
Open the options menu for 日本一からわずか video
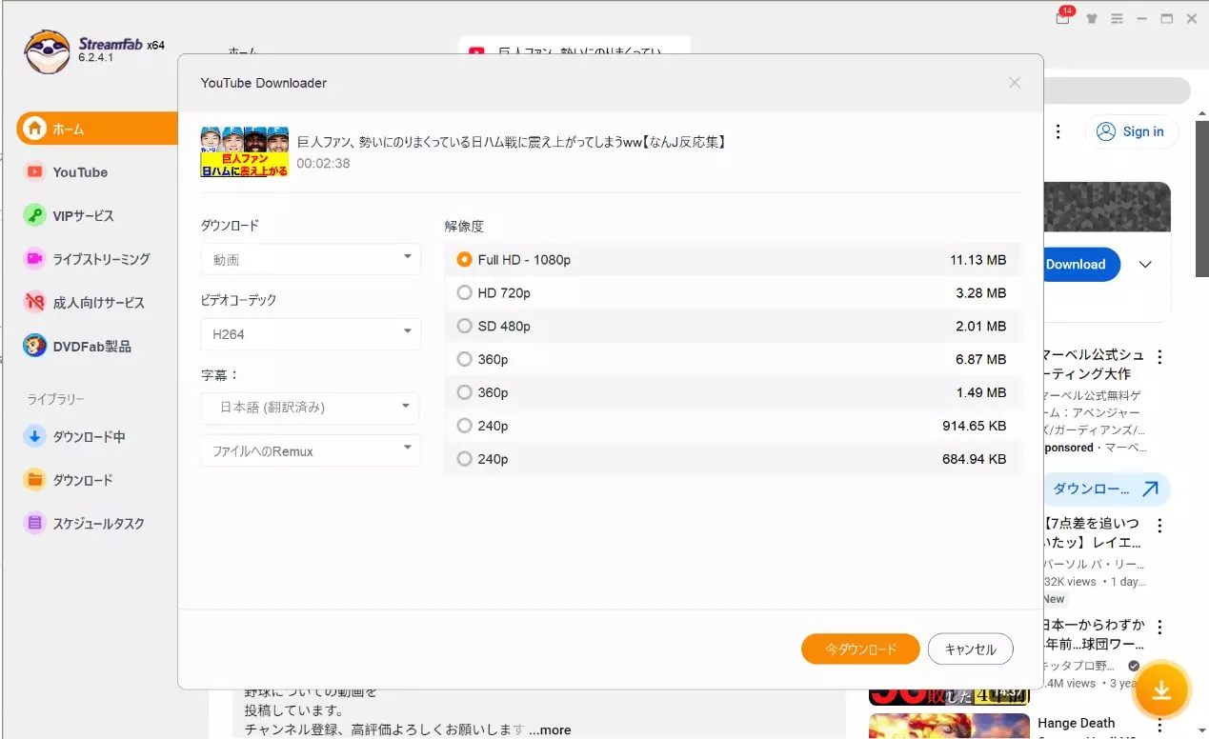click(x=1159, y=628)
